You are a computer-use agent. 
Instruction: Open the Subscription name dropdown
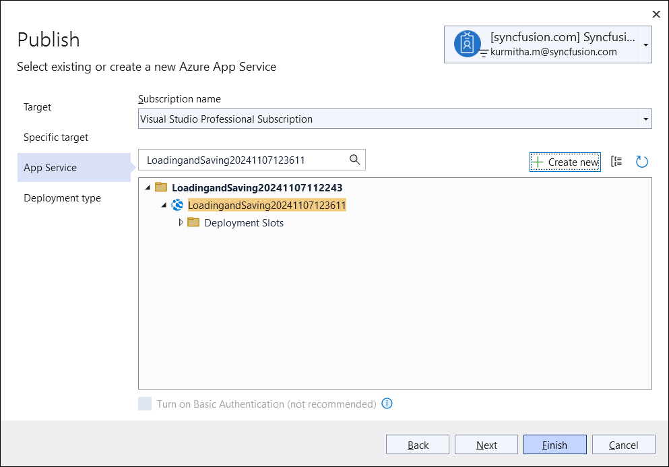395,119
